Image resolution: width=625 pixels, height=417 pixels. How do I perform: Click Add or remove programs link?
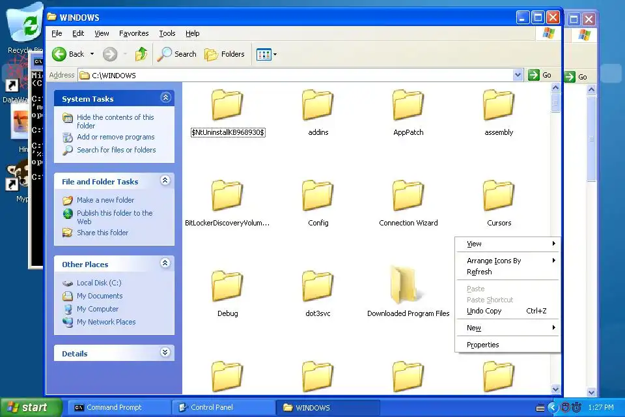point(116,137)
